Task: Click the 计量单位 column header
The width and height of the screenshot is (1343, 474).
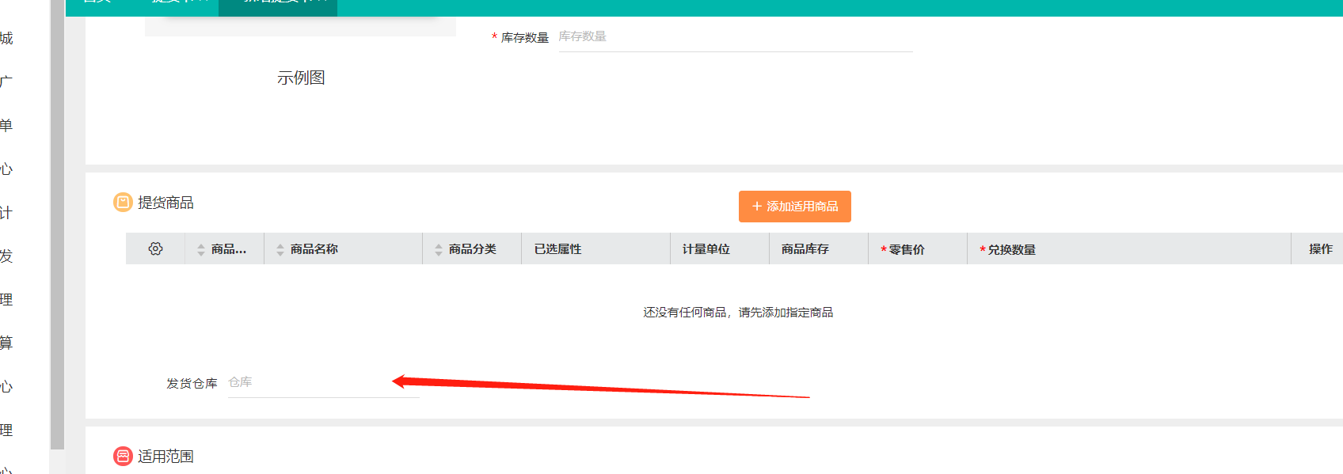Action: [x=720, y=248]
